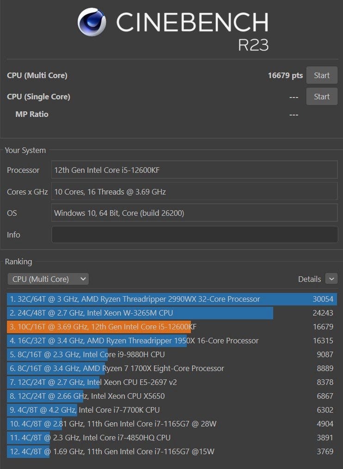Image resolution: width=343 pixels, height=469 pixels.
Task: Select ranking row Ryzen 7 1700X
Action: pos(172,368)
